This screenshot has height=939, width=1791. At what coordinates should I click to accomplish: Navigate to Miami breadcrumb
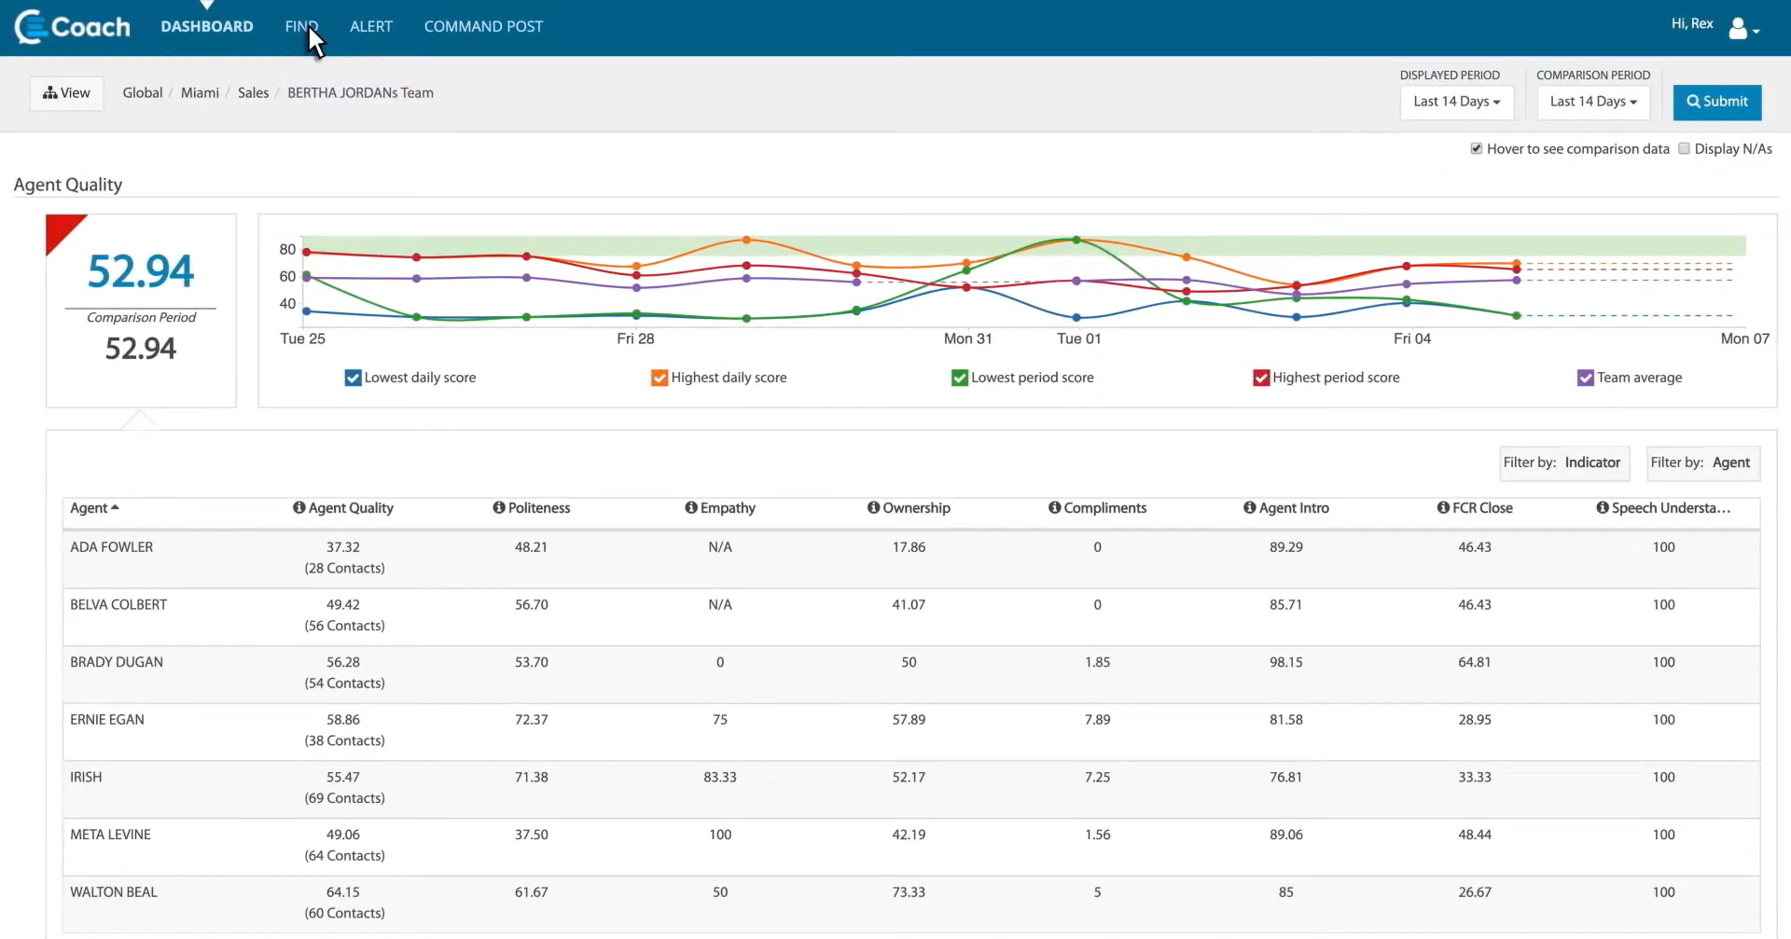click(x=200, y=92)
